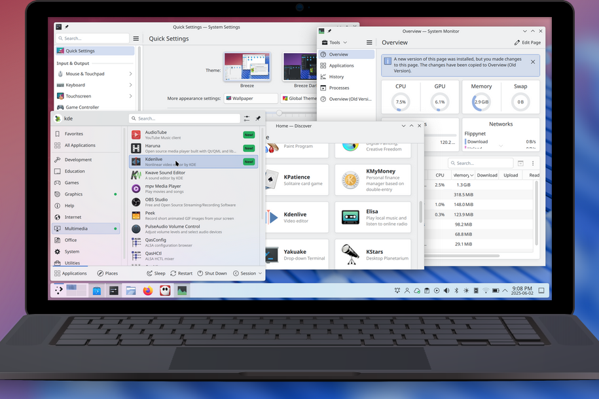Open Processes page in System Monitor
Screen dimensions: 599x399
pyautogui.click(x=346, y=88)
